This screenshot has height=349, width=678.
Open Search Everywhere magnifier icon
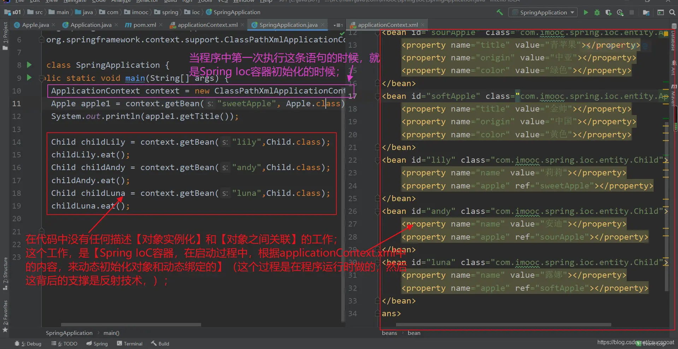672,12
